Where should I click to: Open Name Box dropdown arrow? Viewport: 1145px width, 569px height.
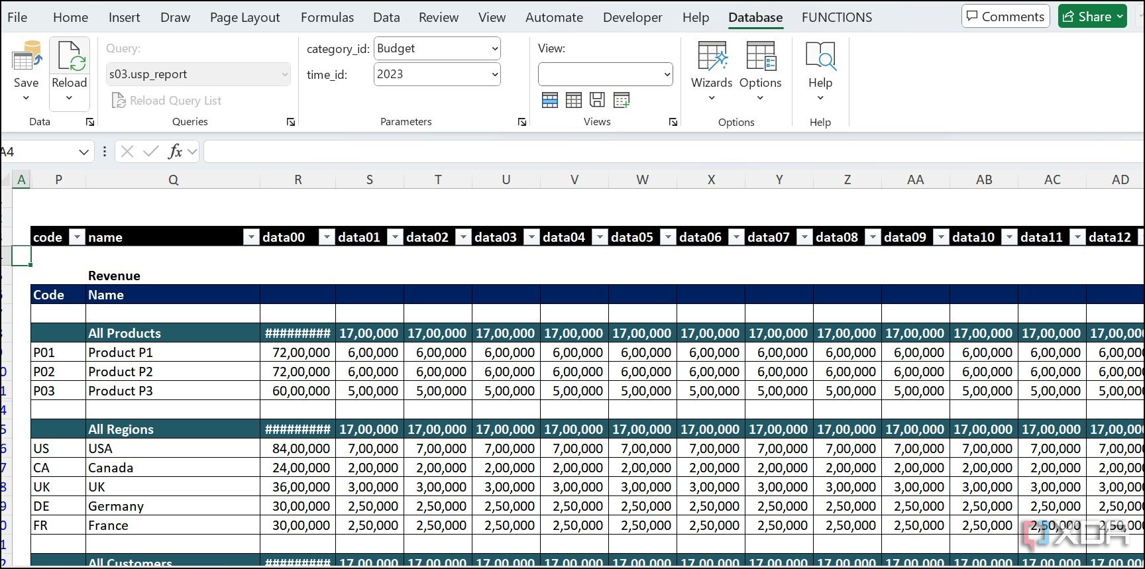coord(83,152)
